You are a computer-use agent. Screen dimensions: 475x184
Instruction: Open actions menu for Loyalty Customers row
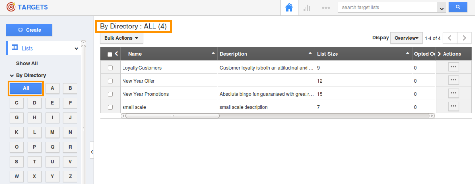click(x=454, y=67)
